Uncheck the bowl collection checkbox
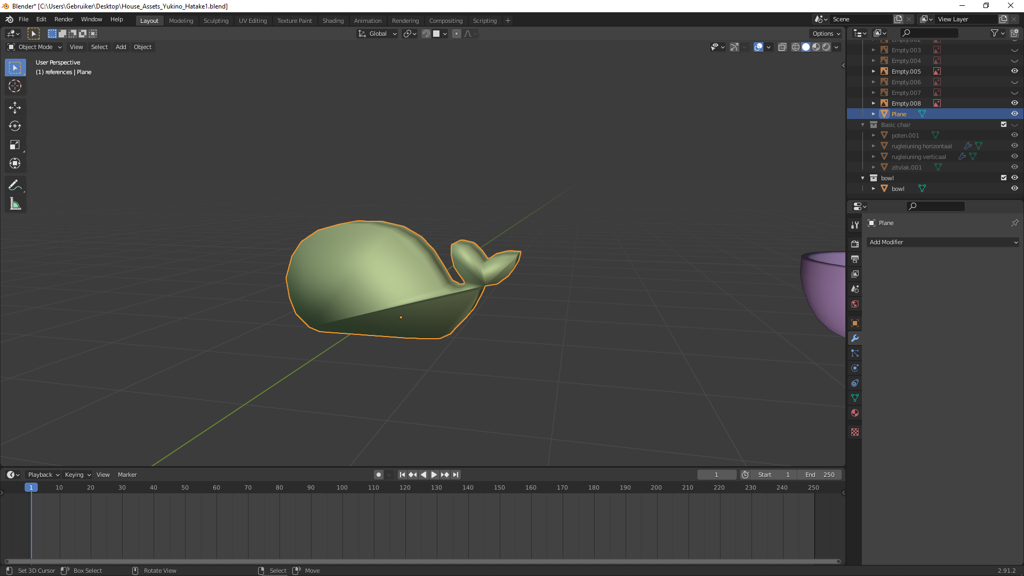Image resolution: width=1024 pixels, height=576 pixels. pos(1004,178)
